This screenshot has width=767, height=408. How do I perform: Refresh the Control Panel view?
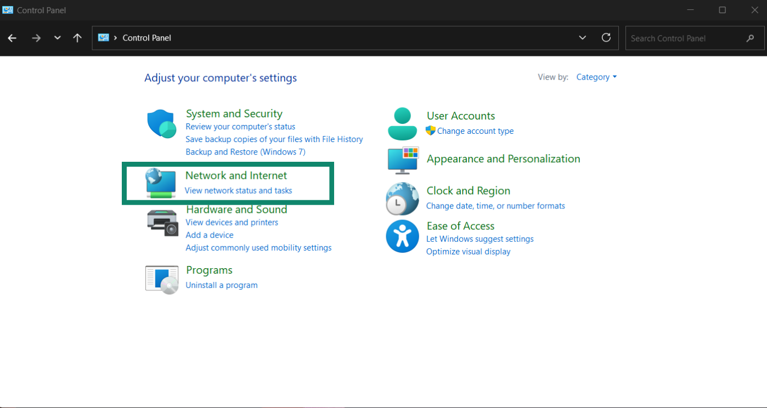tap(606, 38)
